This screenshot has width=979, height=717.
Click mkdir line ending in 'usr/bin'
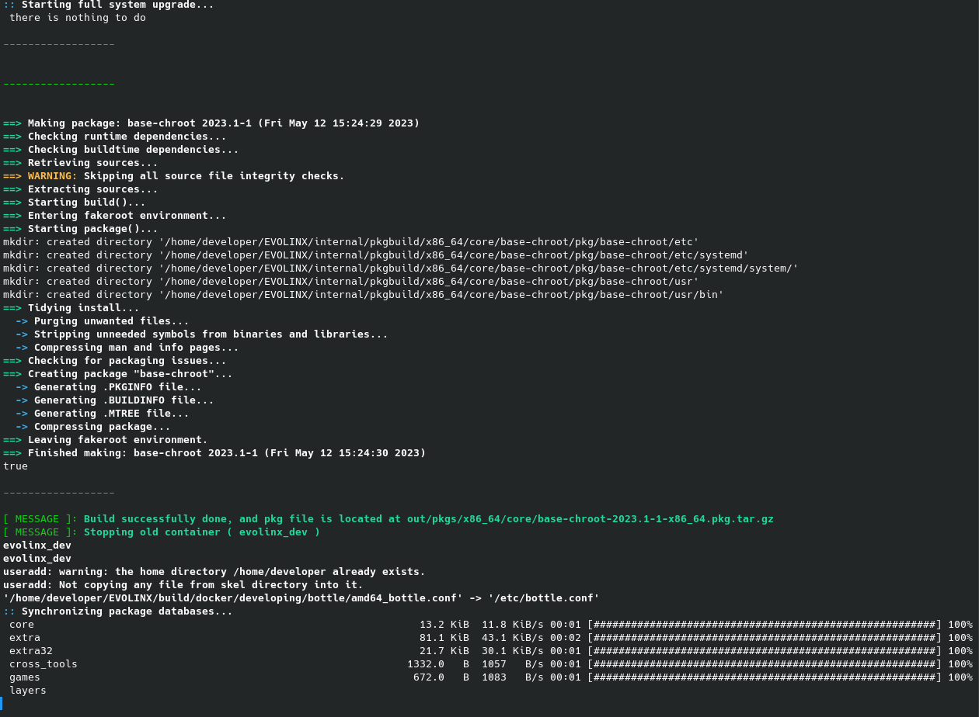[364, 294]
